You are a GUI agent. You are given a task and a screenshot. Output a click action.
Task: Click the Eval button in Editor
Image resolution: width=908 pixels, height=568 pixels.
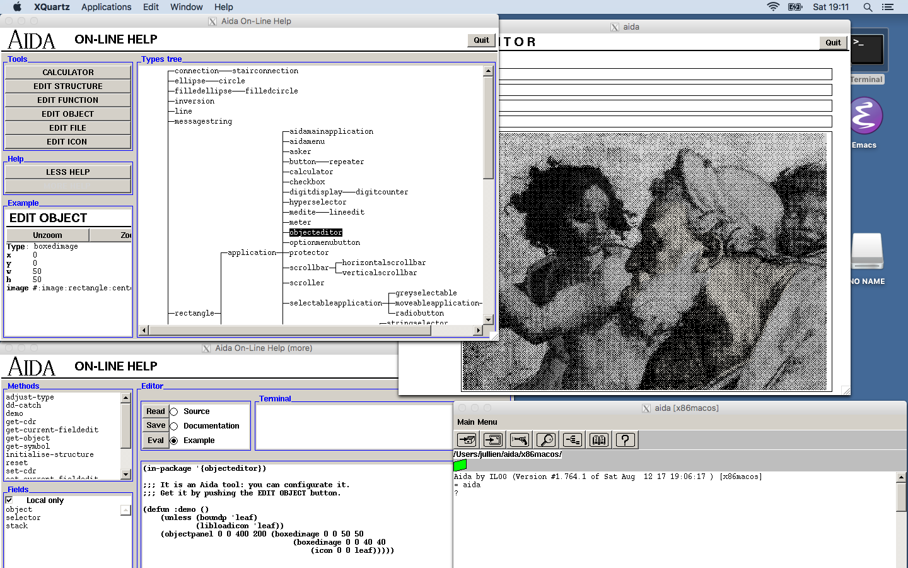156,441
